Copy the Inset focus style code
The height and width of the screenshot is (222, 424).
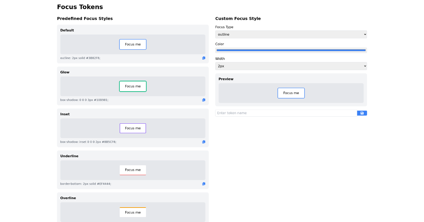click(x=204, y=142)
